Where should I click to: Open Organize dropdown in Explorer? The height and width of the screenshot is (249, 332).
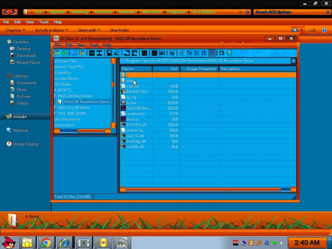(x=16, y=30)
